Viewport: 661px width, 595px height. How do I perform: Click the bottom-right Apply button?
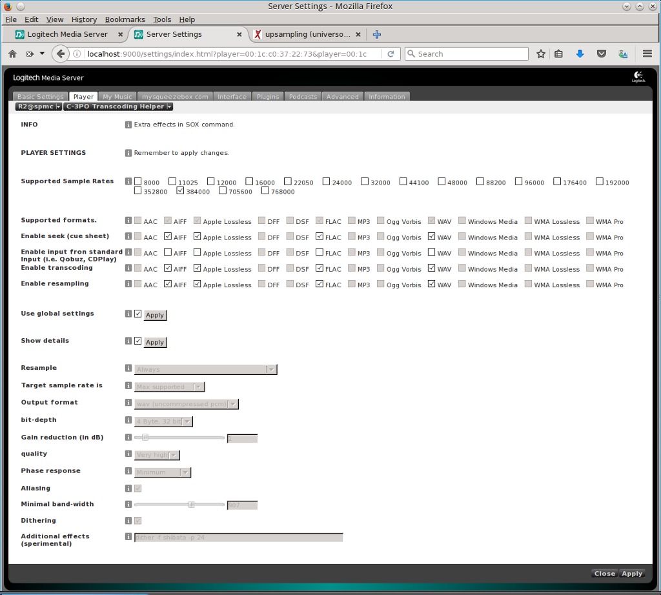point(632,574)
